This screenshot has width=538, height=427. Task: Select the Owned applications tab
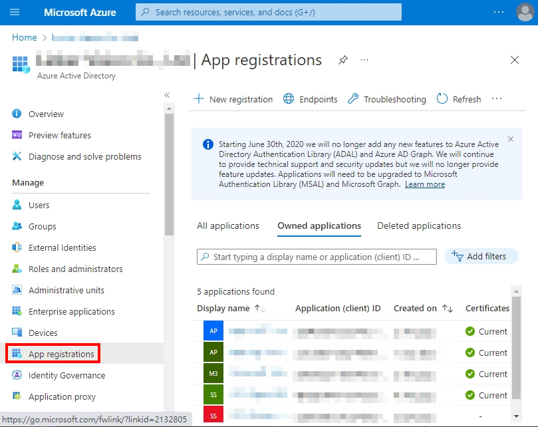pyautogui.click(x=319, y=226)
